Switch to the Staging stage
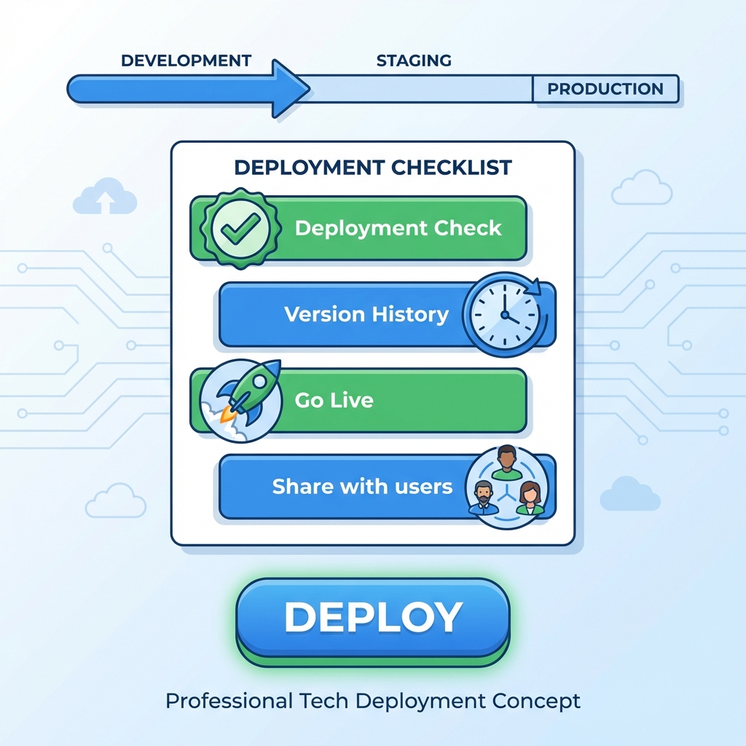 tap(413, 61)
